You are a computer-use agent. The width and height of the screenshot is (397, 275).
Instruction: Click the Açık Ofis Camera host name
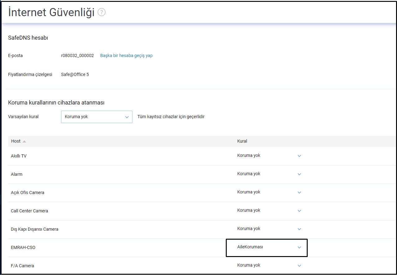coord(28,193)
